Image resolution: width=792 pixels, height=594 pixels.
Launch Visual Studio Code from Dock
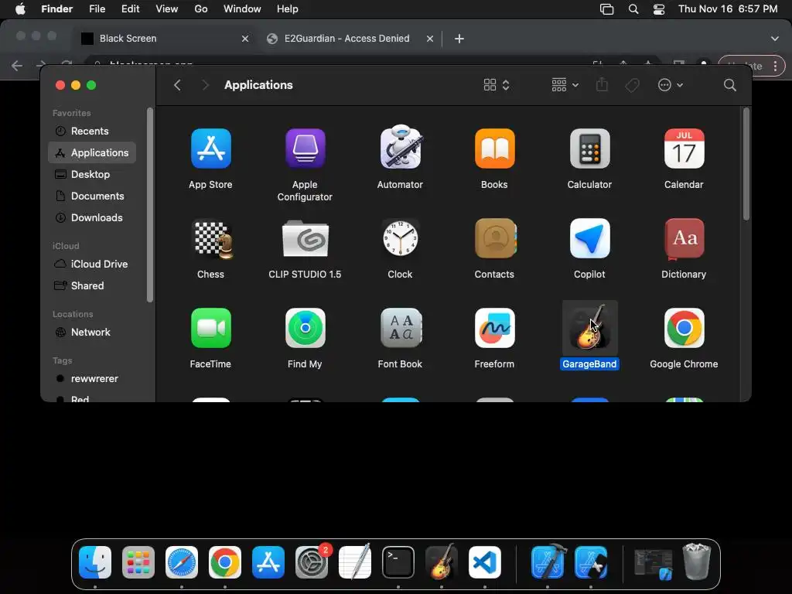(485, 562)
